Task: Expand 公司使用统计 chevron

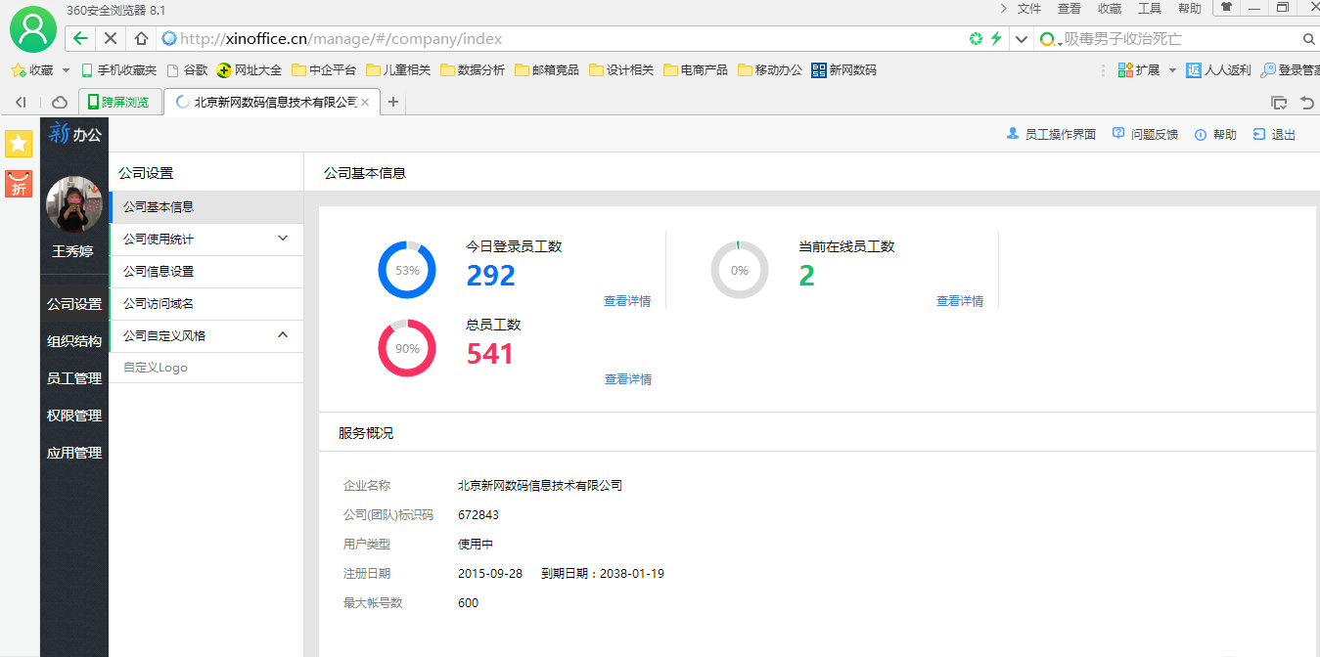Action: 283,239
